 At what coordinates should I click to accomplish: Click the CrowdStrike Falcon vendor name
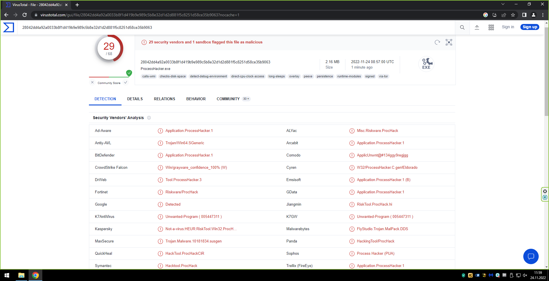pos(111,168)
